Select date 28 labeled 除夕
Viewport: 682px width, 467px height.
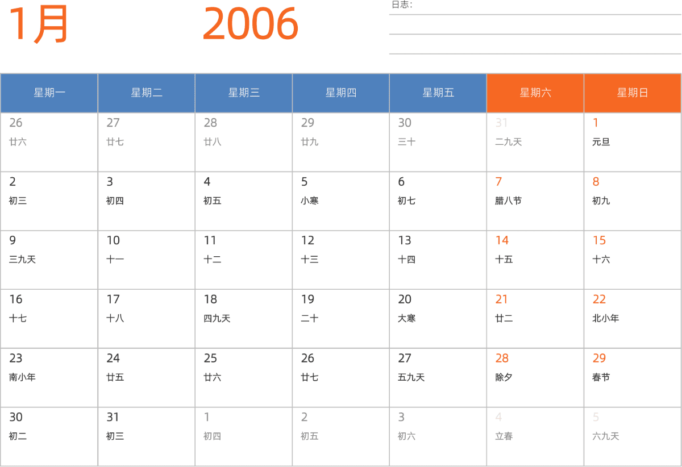[535, 378]
